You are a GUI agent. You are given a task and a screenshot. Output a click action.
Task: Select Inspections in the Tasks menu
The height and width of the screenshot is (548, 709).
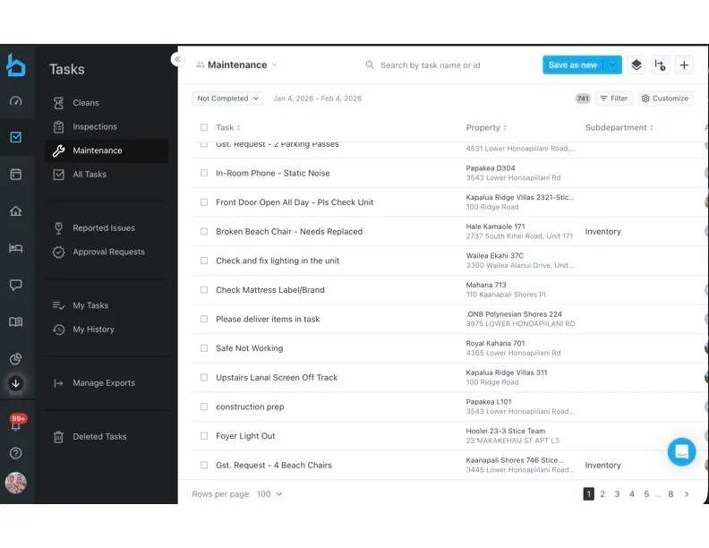point(95,127)
